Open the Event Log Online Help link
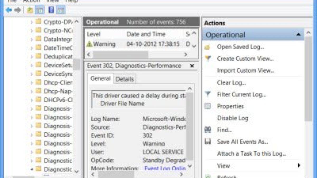This screenshot has width=317, height=178. point(165,168)
